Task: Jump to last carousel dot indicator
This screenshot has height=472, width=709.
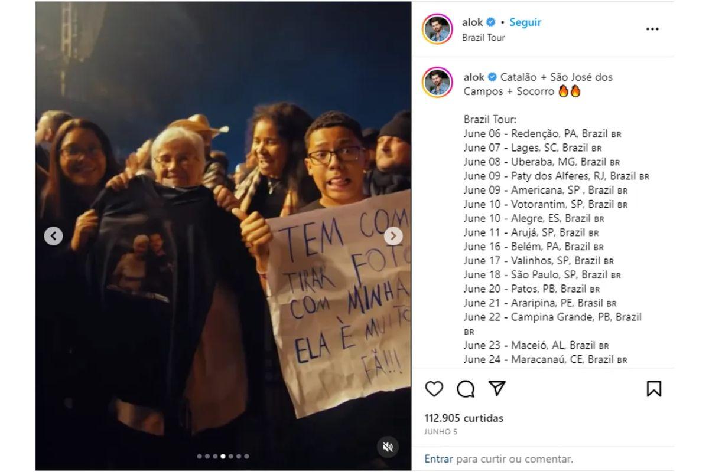Action: click(x=246, y=456)
